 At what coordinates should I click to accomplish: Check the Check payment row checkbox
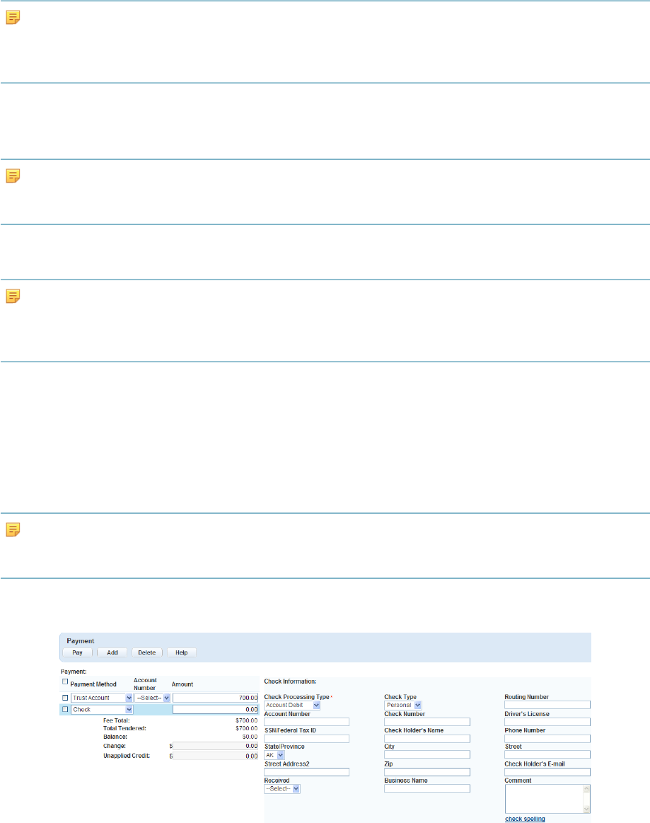coord(65,709)
